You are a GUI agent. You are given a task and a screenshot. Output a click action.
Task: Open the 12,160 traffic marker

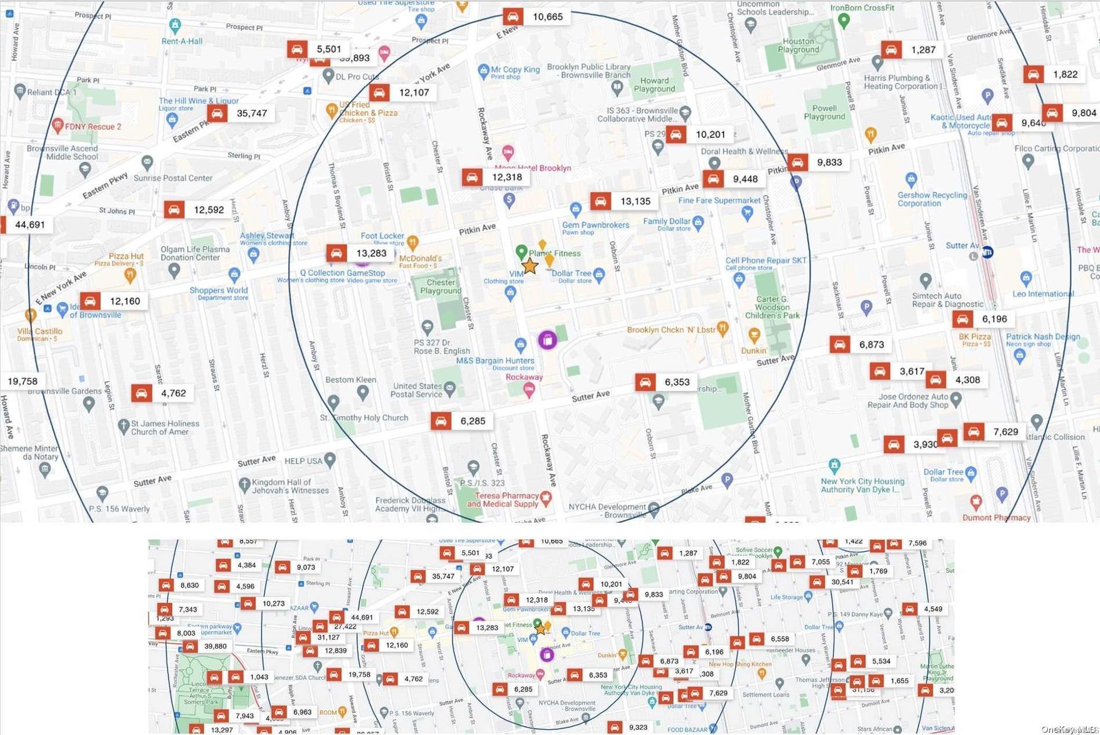point(114,301)
